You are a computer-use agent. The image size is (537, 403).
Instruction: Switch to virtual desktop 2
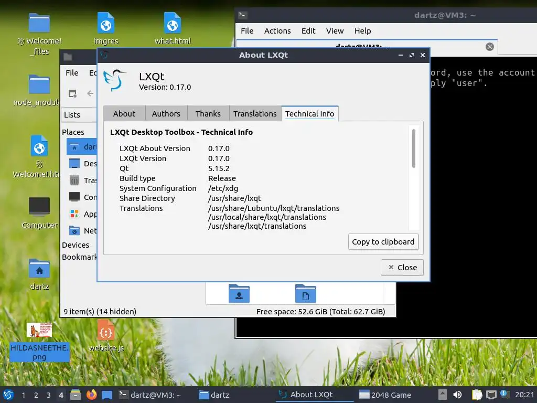(36, 395)
